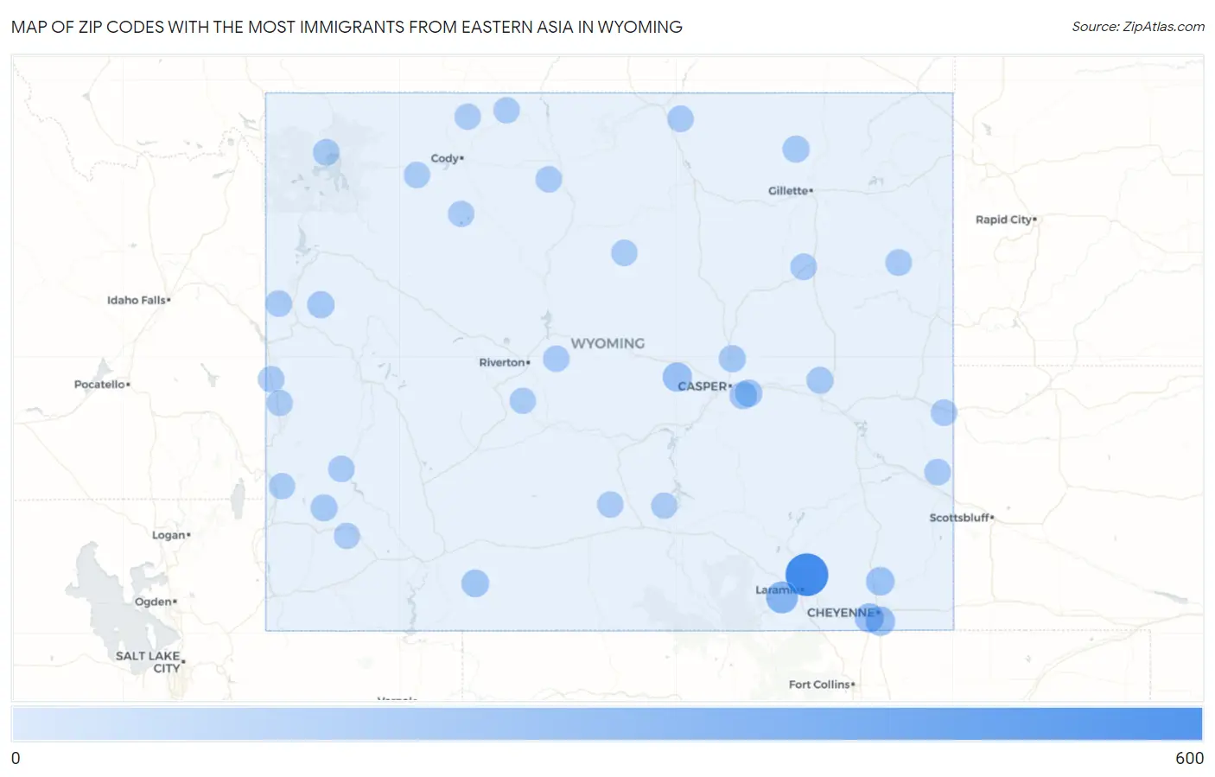Click the bubble immediately left of CASPER label
This screenshot has width=1215, height=777.
pyautogui.click(x=677, y=377)
